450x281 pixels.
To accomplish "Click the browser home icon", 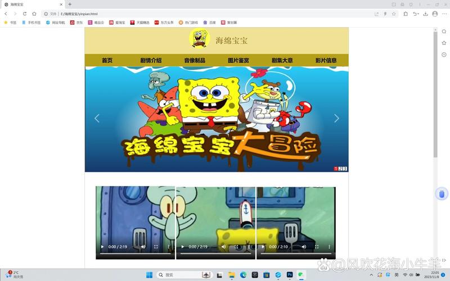I will [34, 13].
